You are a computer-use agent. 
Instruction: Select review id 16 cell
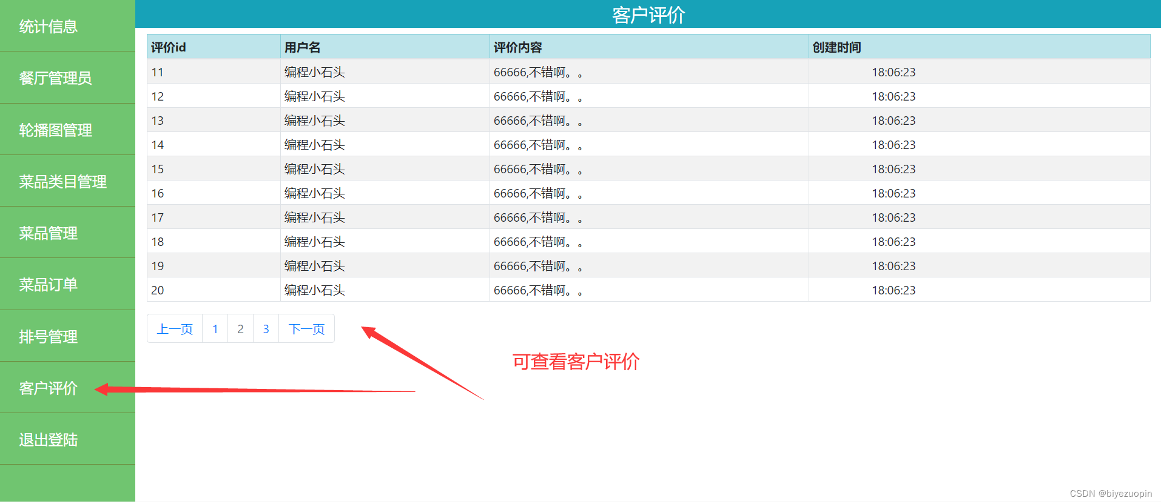[x=214, y=193]
